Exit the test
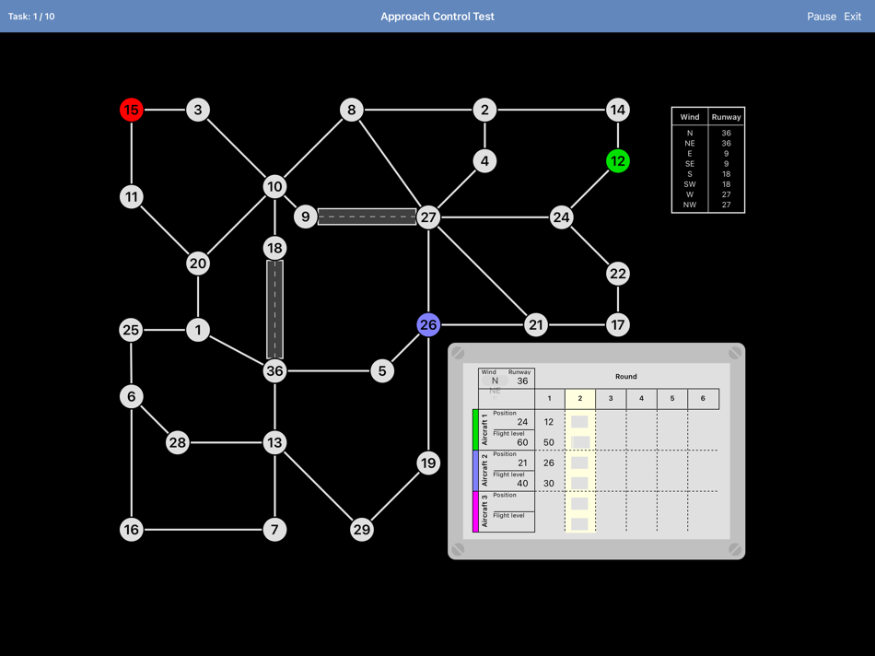 tap(852, 17)
